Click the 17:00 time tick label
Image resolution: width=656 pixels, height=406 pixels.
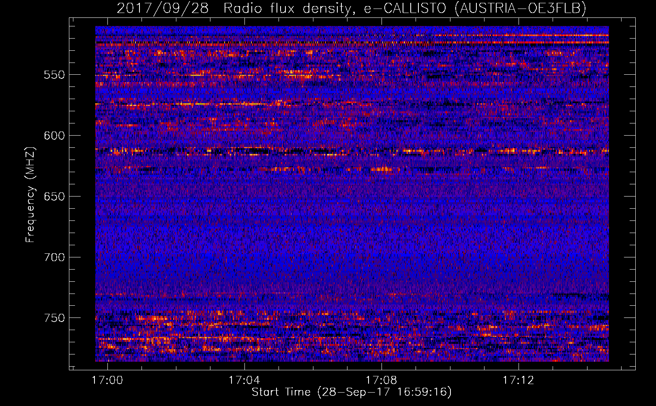coord(107,380)
